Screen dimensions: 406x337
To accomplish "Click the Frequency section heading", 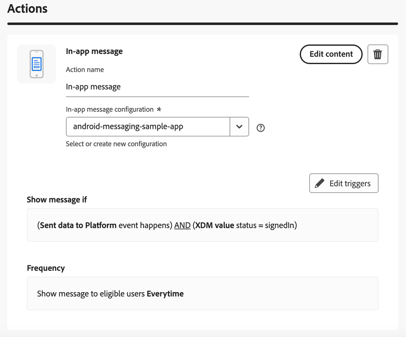I will [46, 268].
